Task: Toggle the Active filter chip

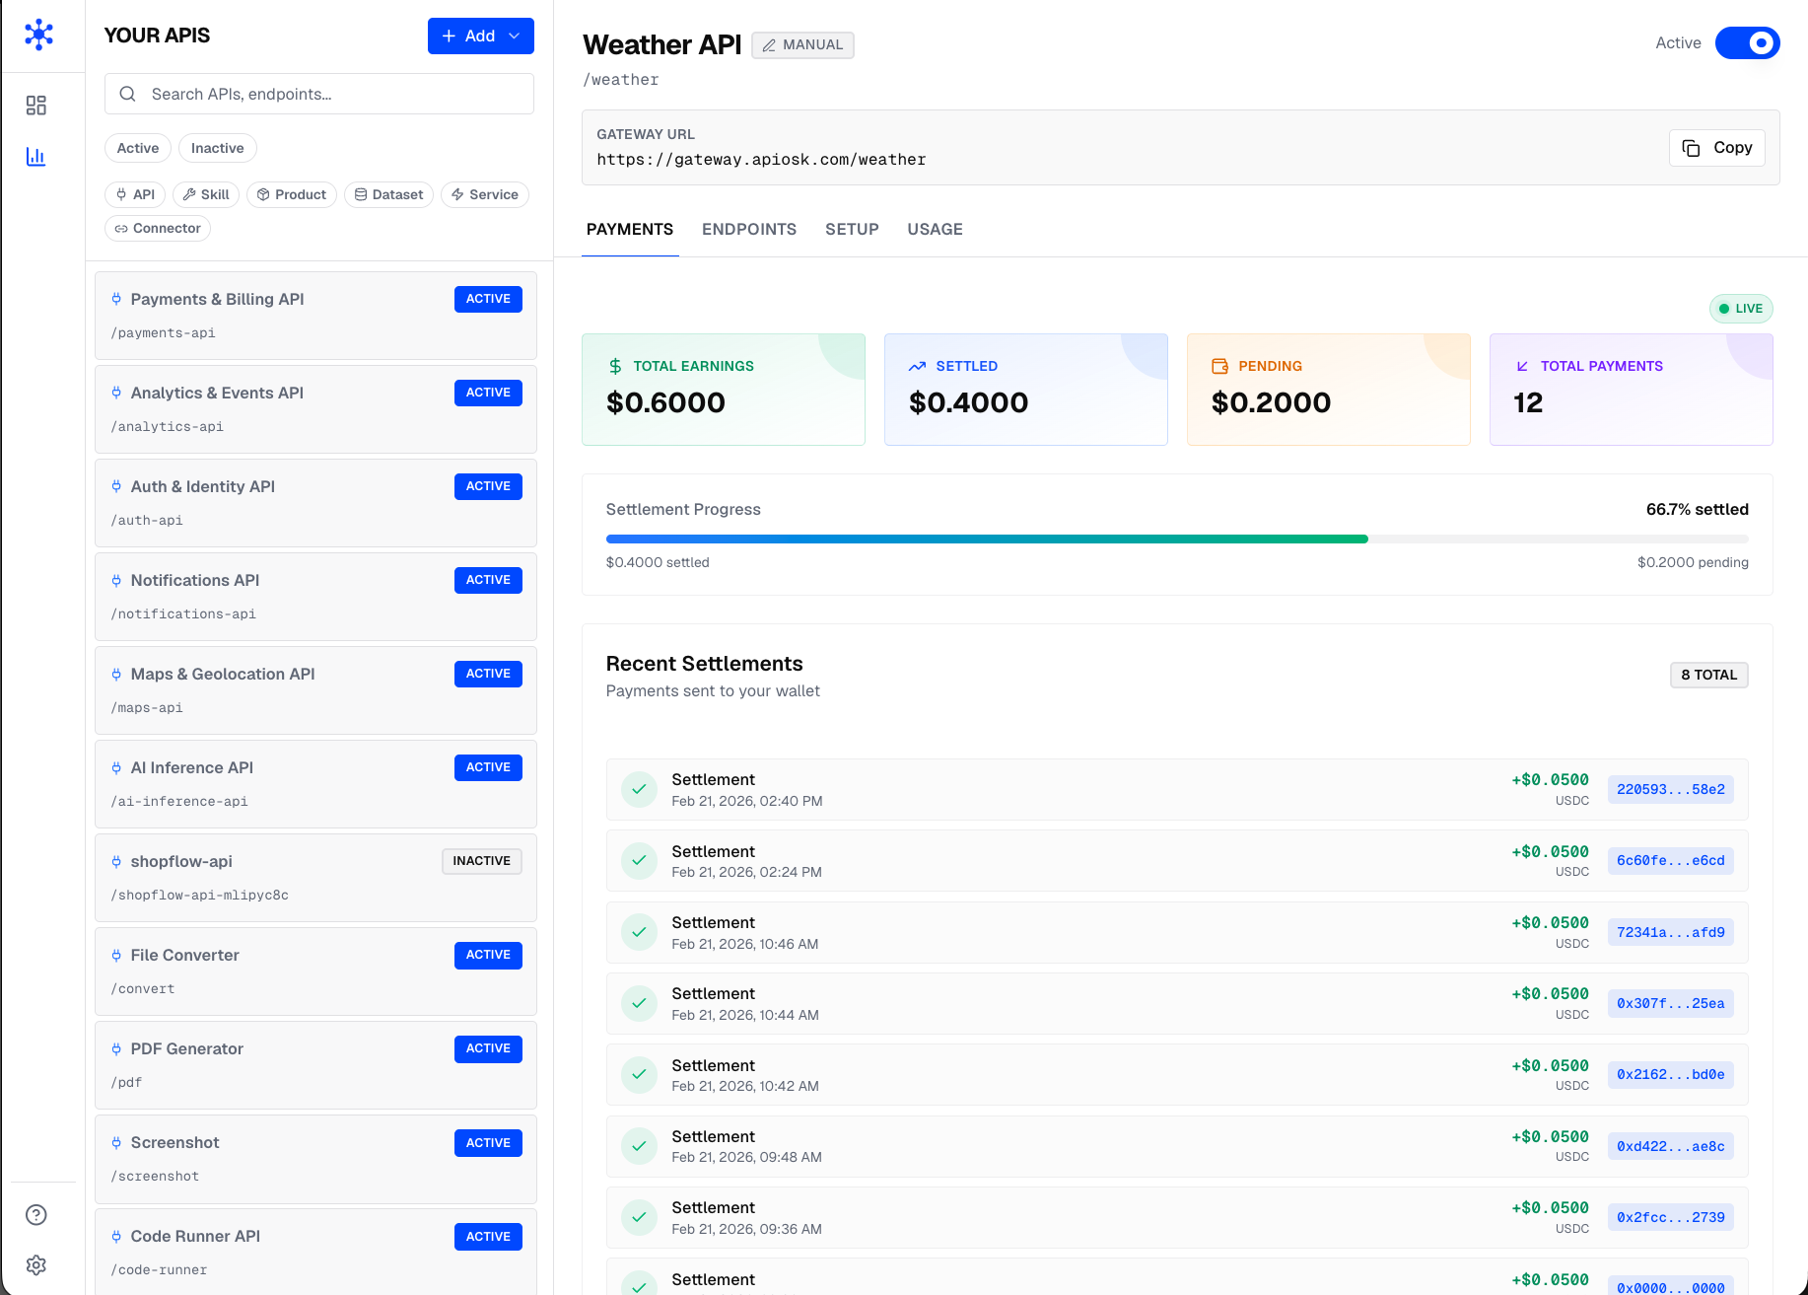Action: click(x=138, y=149)
